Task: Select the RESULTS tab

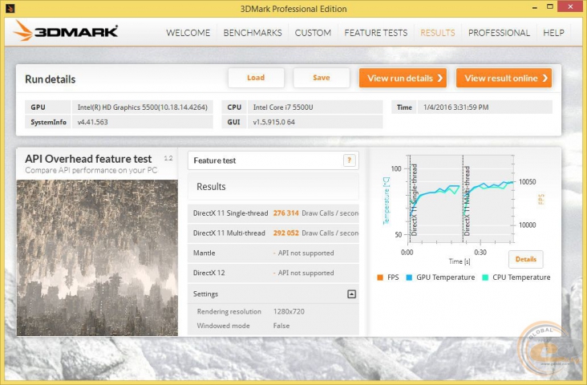Action: click(x=438, y=33)
